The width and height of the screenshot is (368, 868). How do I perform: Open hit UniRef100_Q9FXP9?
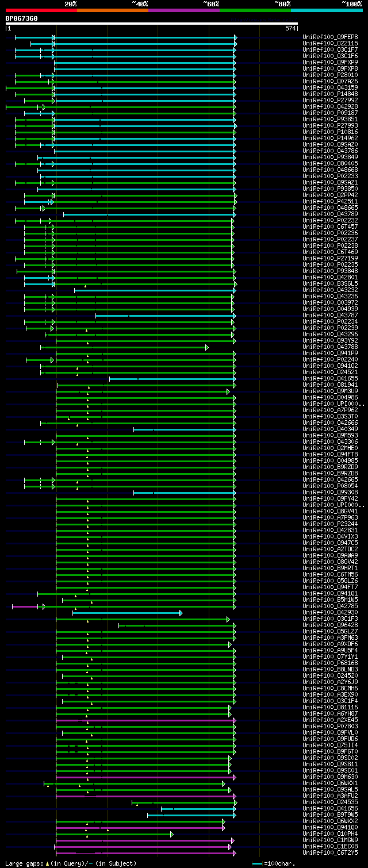point(329,63)
